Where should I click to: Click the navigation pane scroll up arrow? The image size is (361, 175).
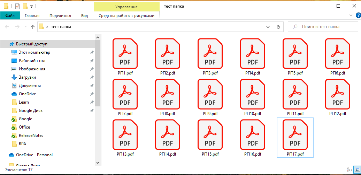[98, 37]
